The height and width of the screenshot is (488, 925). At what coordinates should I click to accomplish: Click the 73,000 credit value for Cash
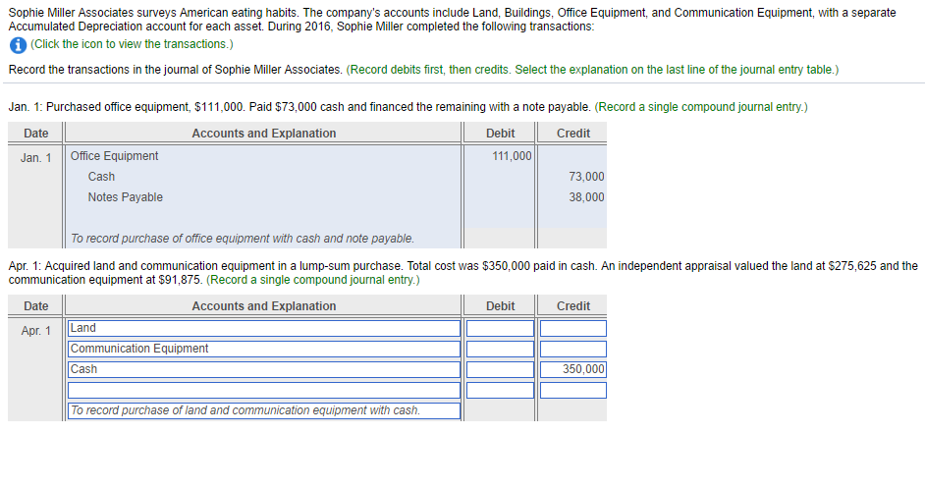[586, 177]
